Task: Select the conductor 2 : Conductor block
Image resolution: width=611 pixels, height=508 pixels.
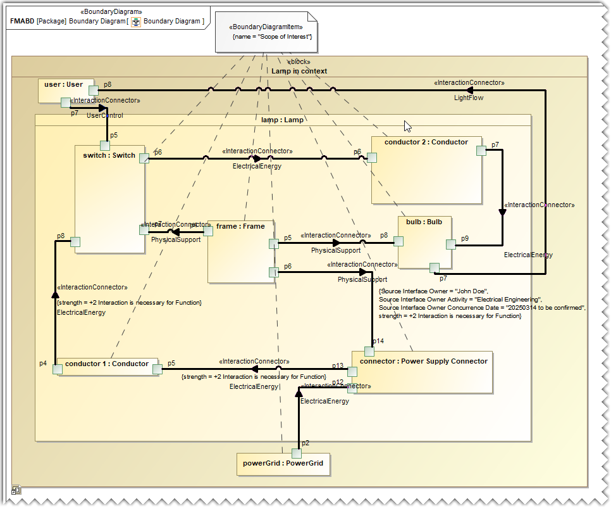Action: (427, 170)
